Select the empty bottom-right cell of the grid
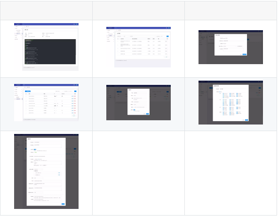 click(230, 173)
